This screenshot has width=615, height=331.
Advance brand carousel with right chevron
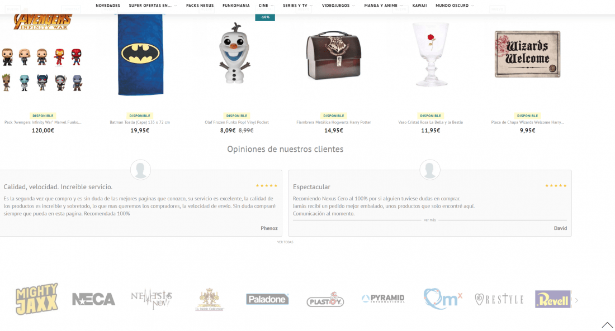click(x=576, y=300)
